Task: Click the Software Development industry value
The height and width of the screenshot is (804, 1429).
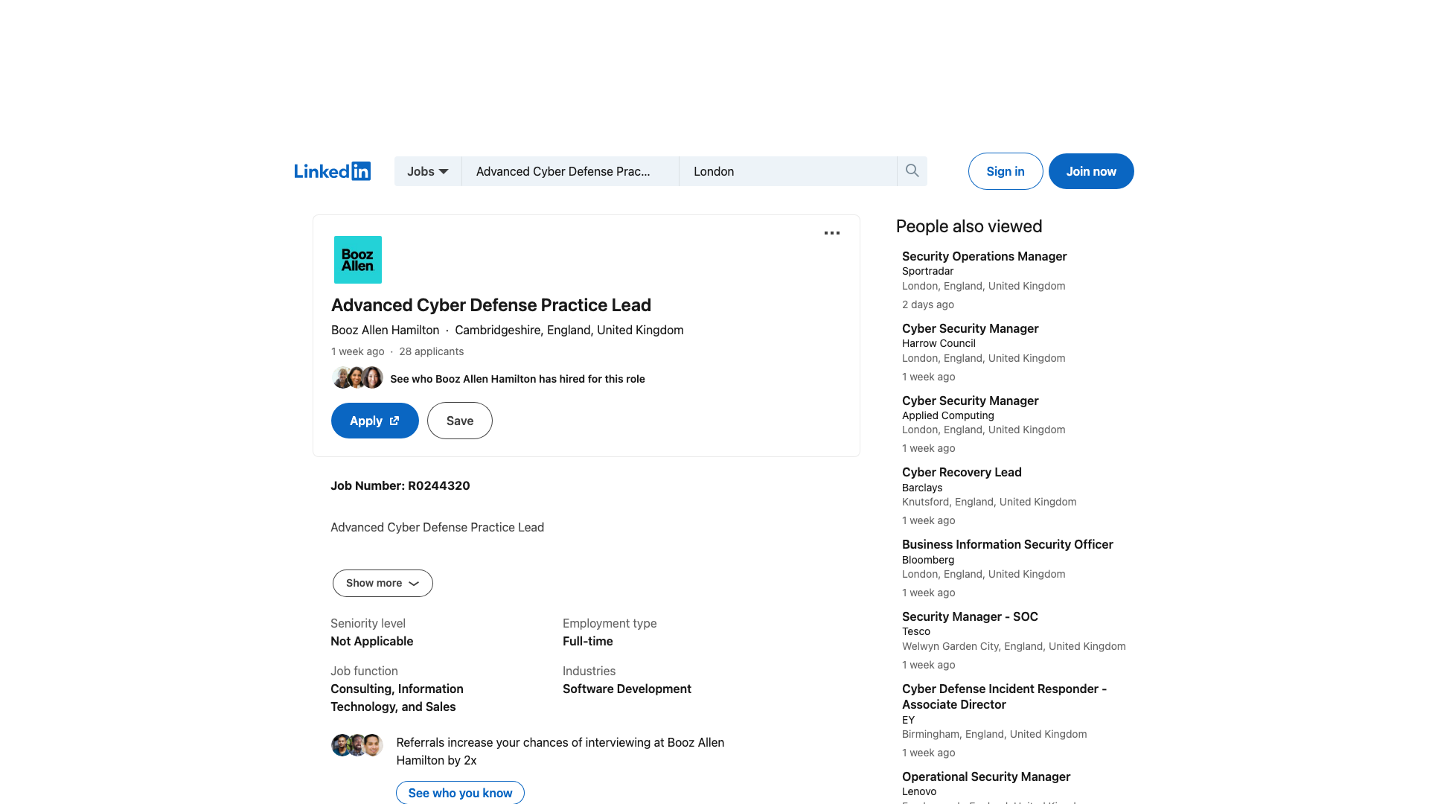Action: (627, 689)
